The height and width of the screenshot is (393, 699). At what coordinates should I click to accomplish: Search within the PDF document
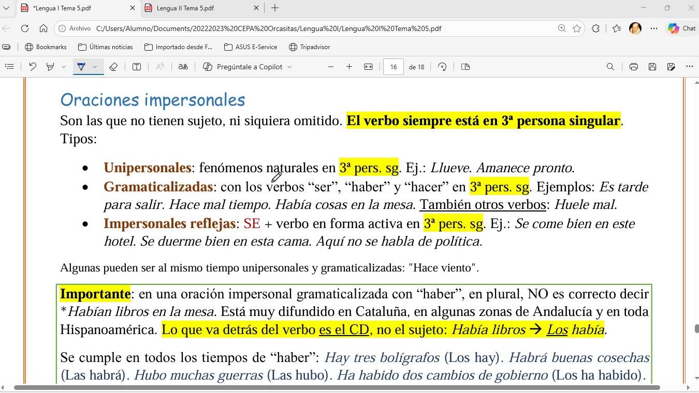tap(610, 67)
